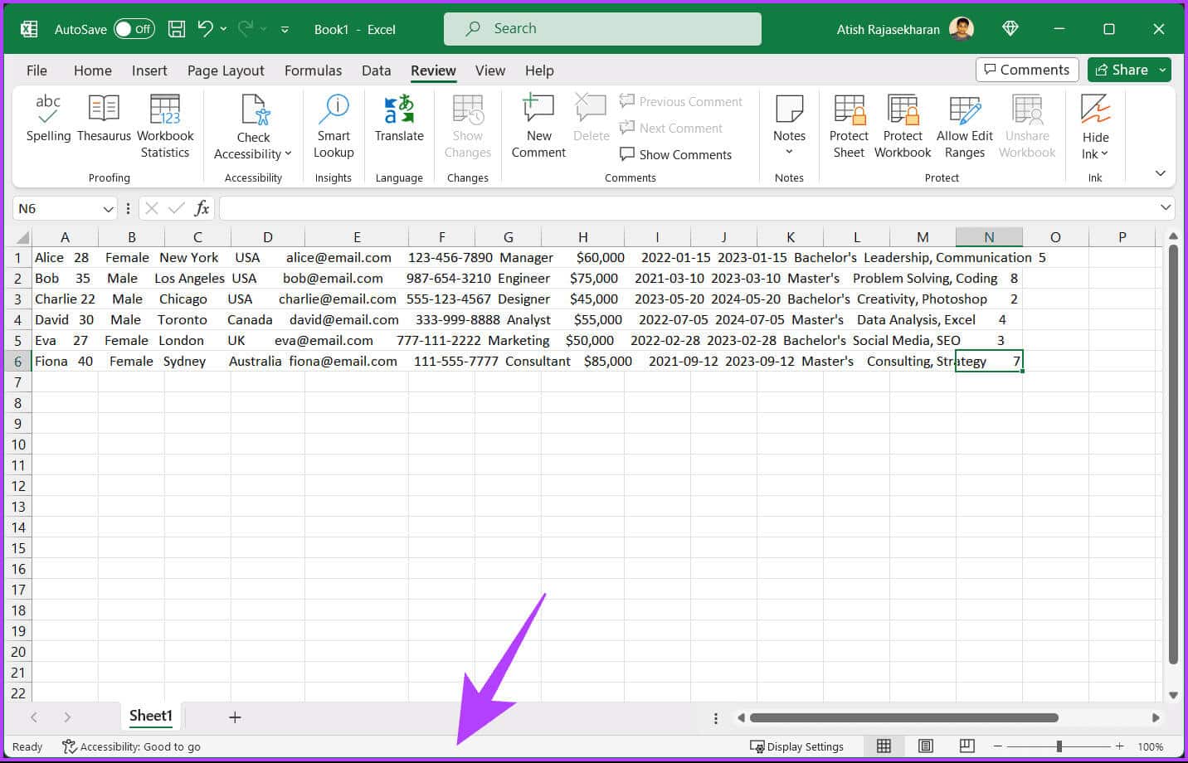Image resolution: width=1188 pixels, height=763 pixels.
Task: Click the Share button
Action: 1122,70
